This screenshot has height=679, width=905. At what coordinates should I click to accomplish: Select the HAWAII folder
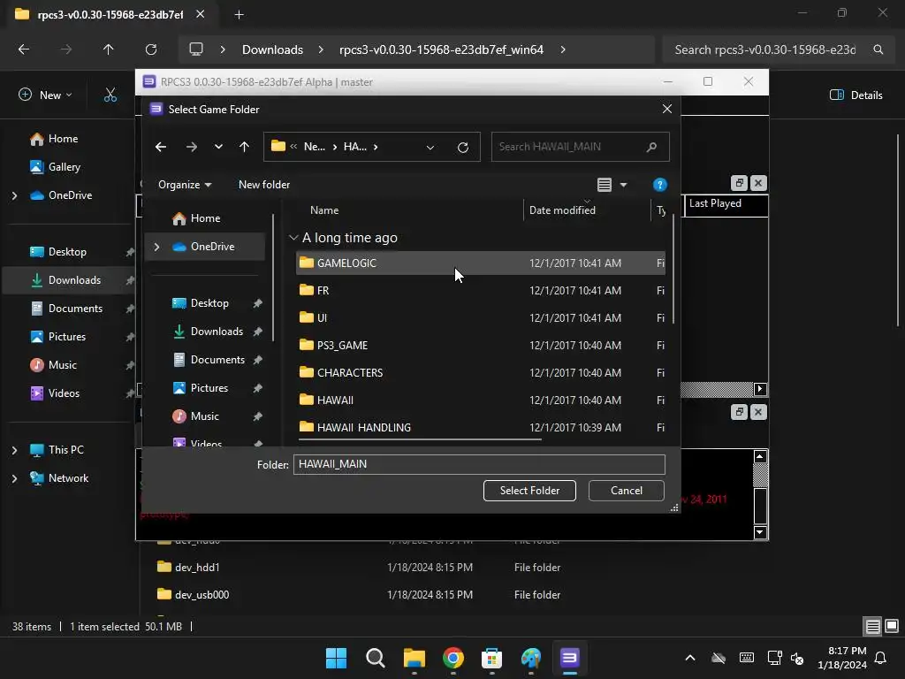480,401
